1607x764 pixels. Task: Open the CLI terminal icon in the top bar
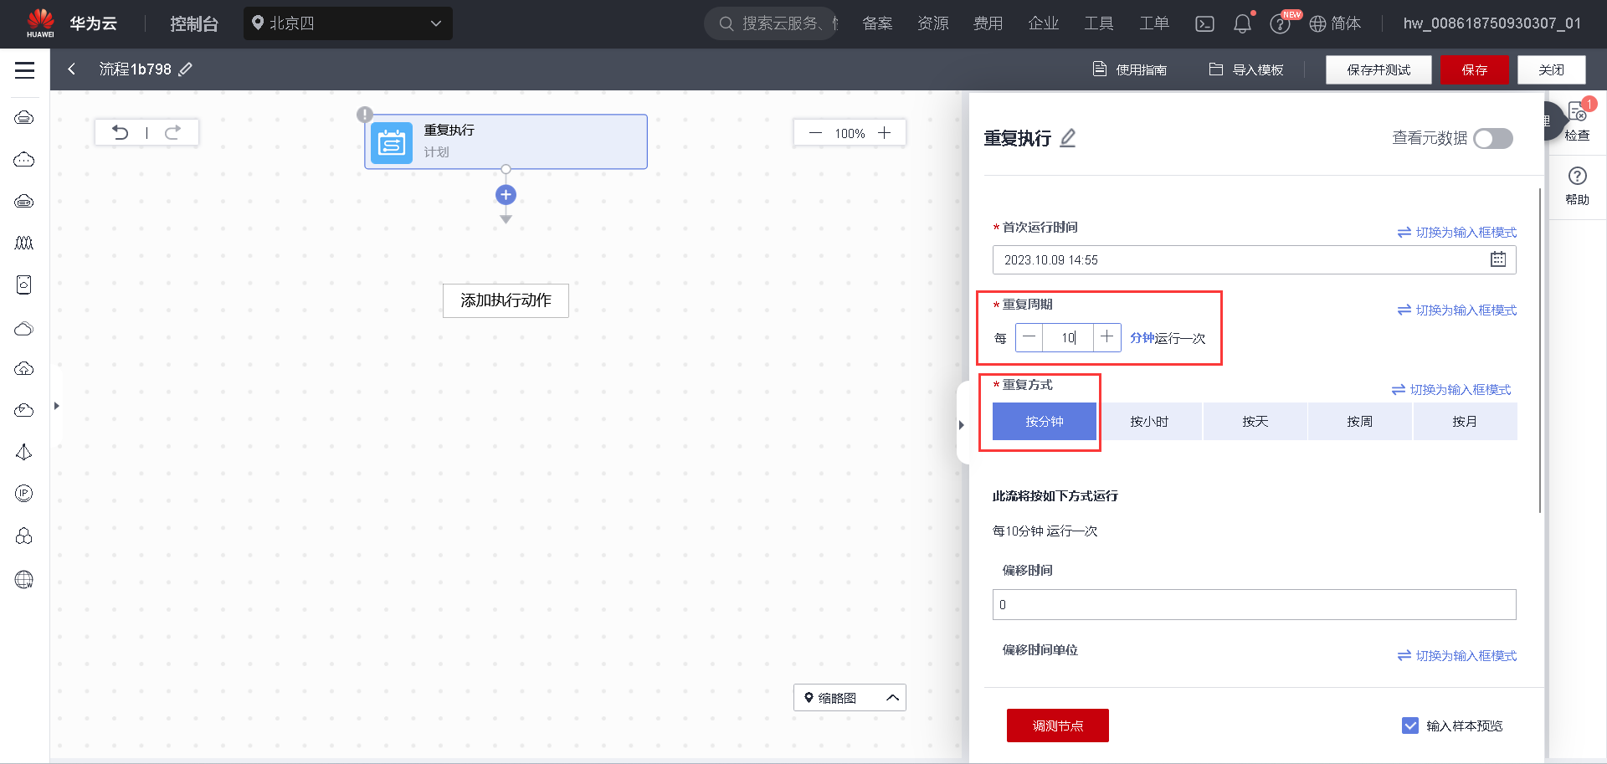tap(1204, 23)
